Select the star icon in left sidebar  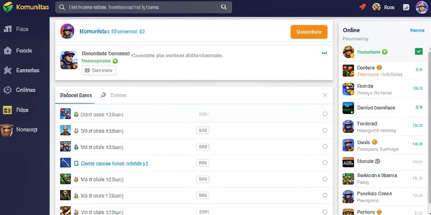click(8, 70)
